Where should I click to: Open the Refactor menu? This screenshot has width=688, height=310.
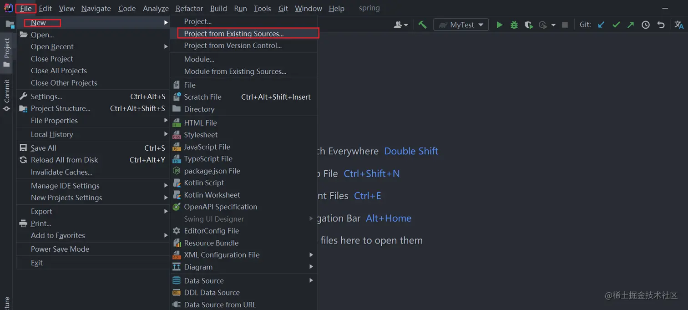189,8
